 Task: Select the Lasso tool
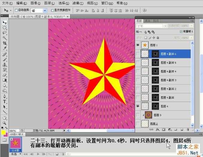(4, 33)
